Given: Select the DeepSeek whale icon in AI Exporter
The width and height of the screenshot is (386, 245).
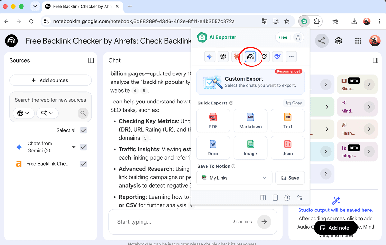Looking at the screenshot, I should (278, 57).
